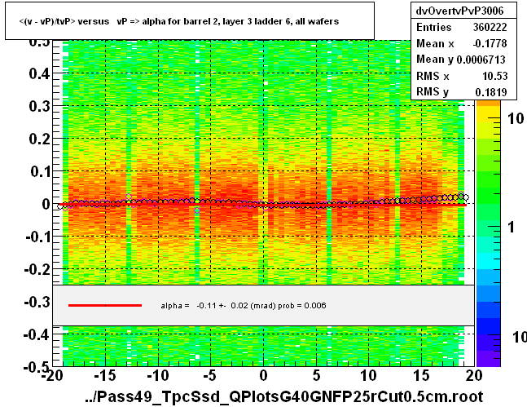527x407 pixels.
Task: Click the x-axis label -5
Action: (x=209, y=376)
